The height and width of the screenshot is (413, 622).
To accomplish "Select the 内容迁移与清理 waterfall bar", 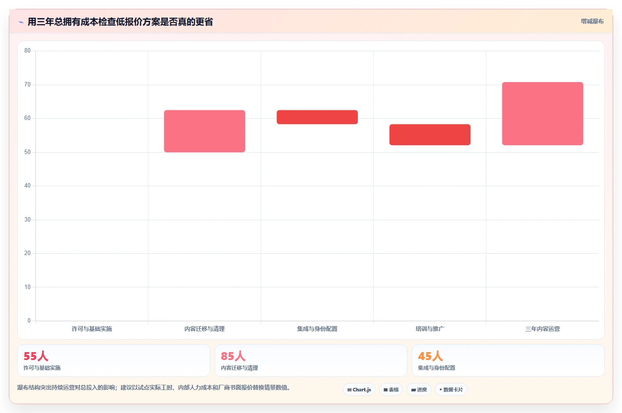I will tap(205, 131).
